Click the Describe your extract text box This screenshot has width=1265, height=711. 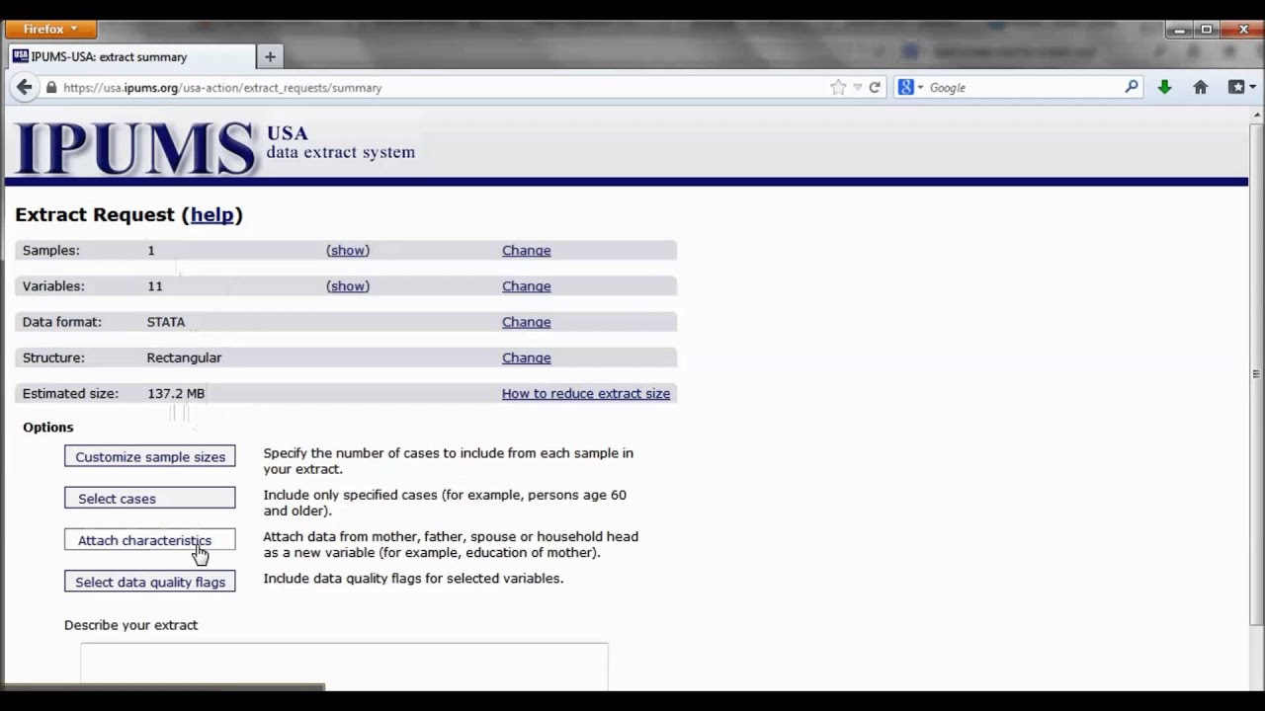click(344, 667)
